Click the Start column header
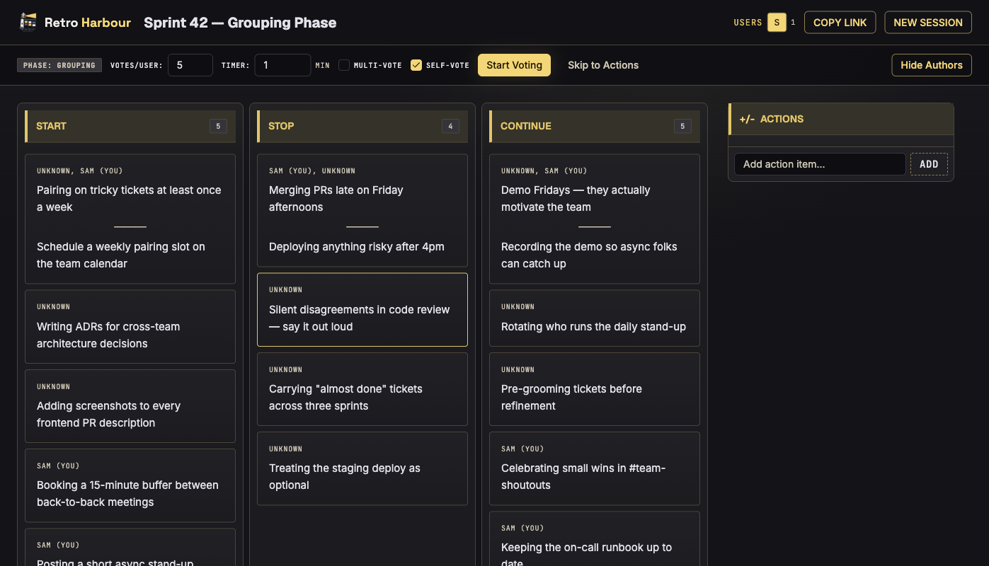The image size is (989, 566). [130, 126]
